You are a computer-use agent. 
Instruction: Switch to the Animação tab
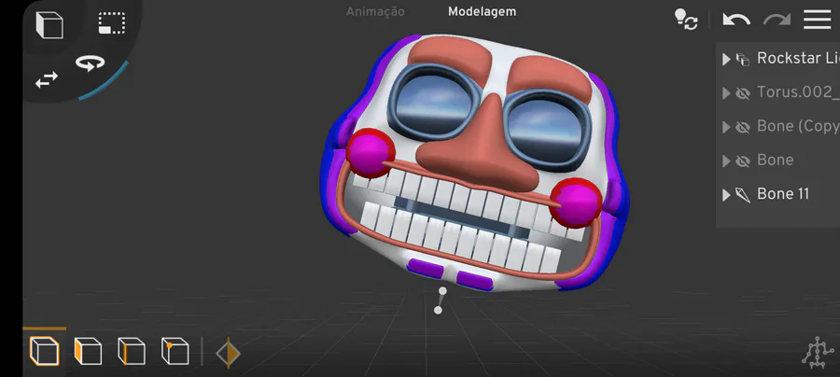(375, 11)
